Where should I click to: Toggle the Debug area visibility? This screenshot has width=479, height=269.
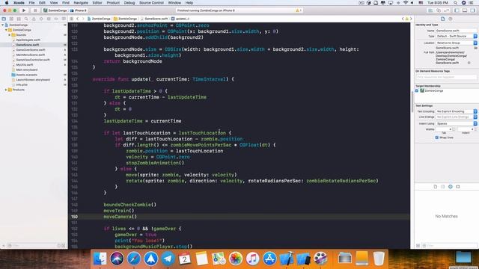pyautogui.click(x=465, y=10)
